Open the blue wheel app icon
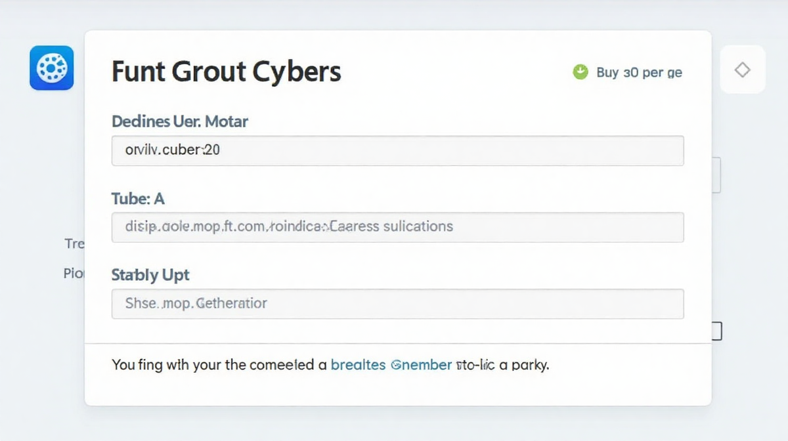This screenshot has width=788, height=441. (51, 68)
